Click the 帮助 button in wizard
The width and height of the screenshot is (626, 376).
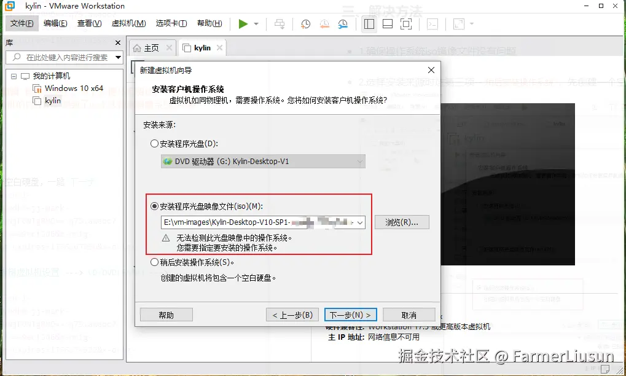click(166, 315)
